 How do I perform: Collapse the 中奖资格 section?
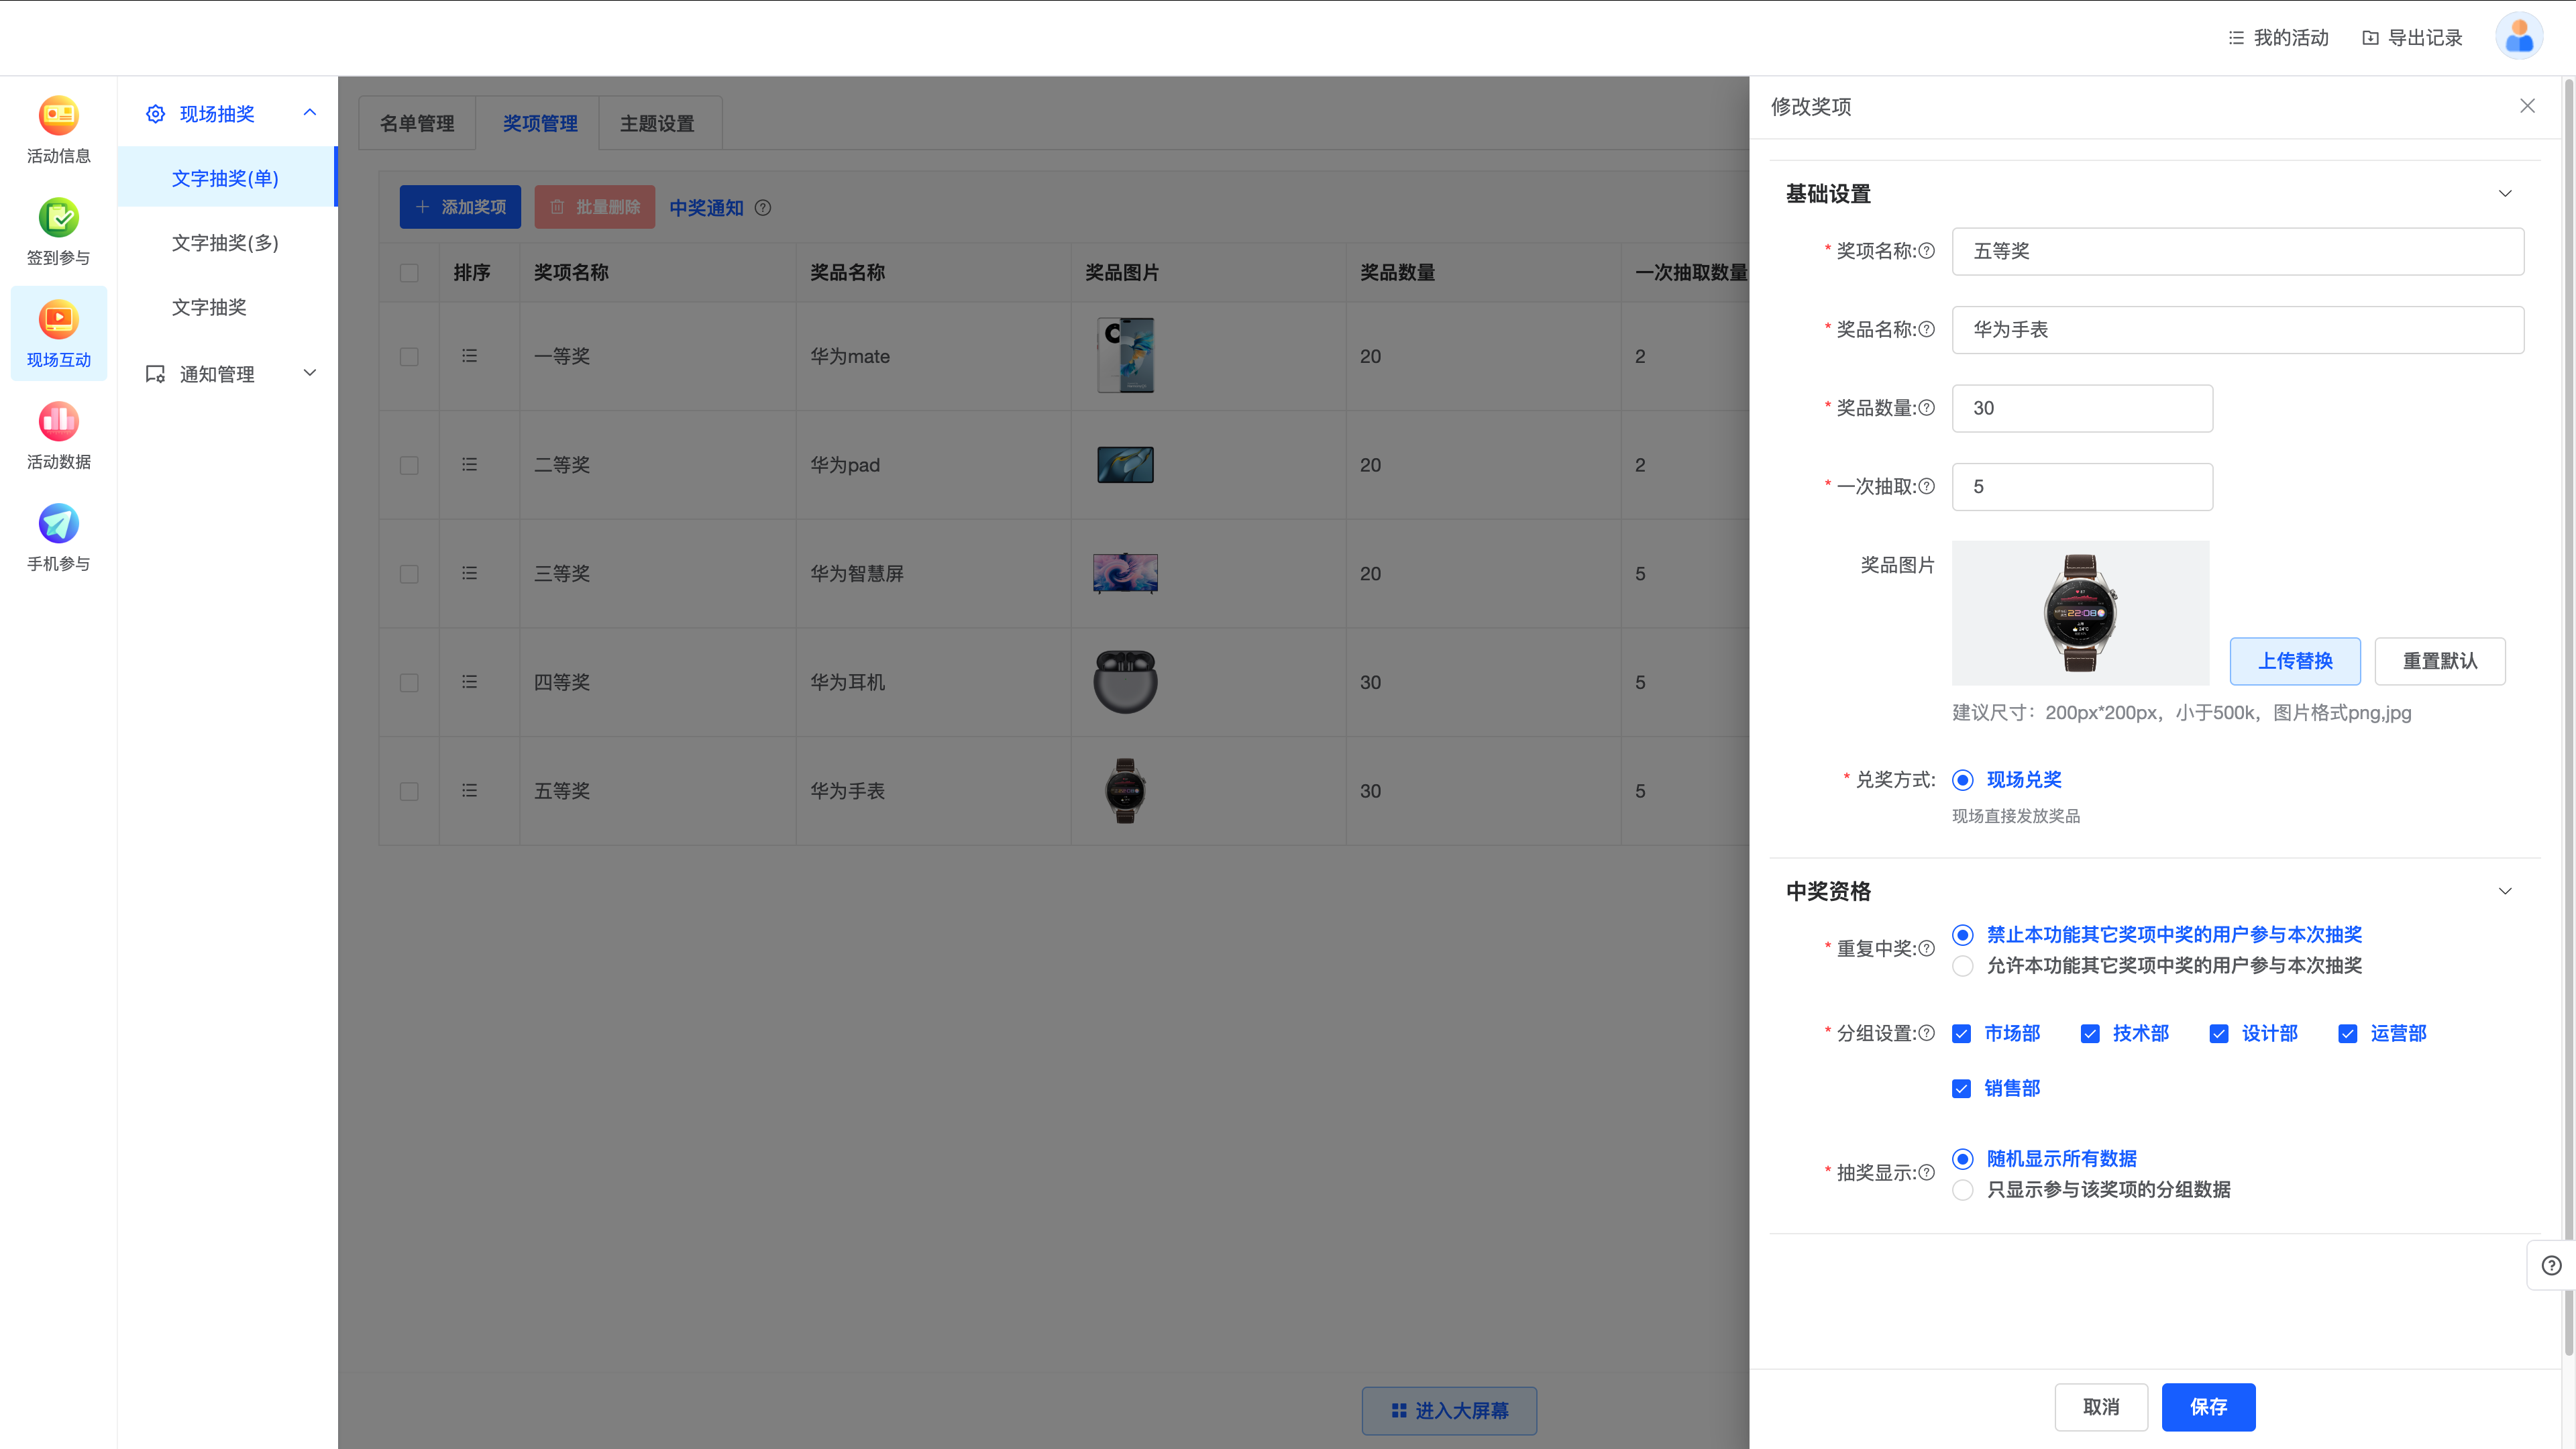pyautogui.click(x=2504, y=891)
